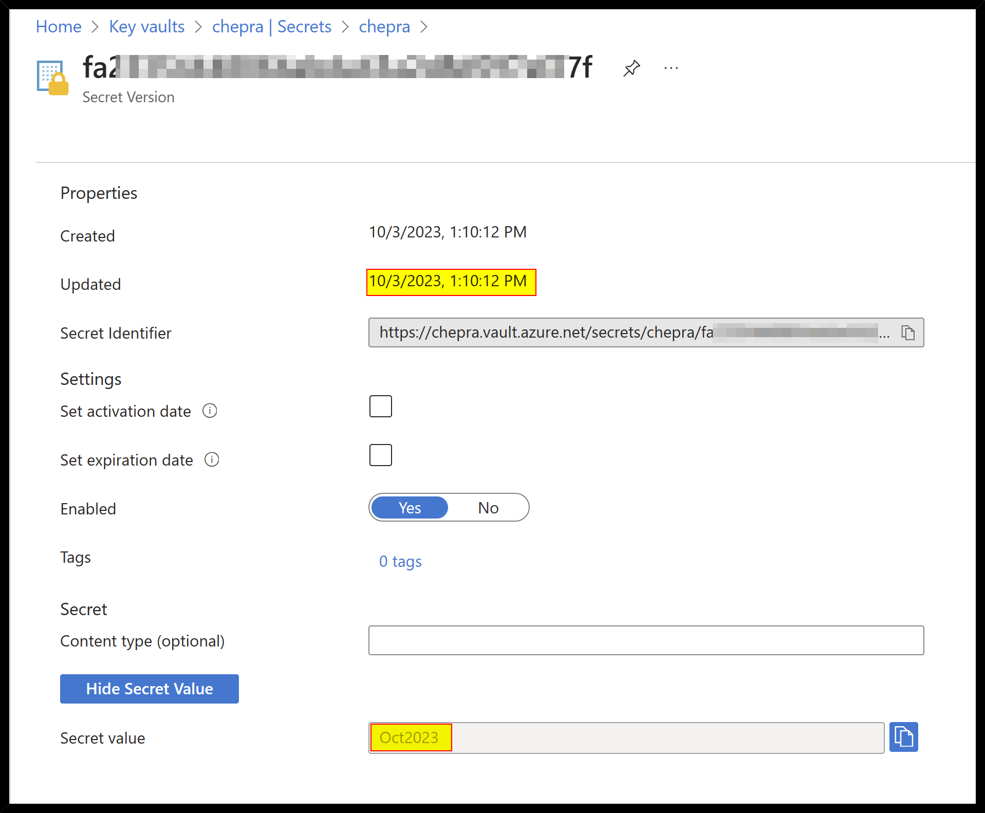Viewport: 985px width, 813px height.
Task: Enable the Set activation date checkbox
Action: pyautogui.click(x=381, y=406)
